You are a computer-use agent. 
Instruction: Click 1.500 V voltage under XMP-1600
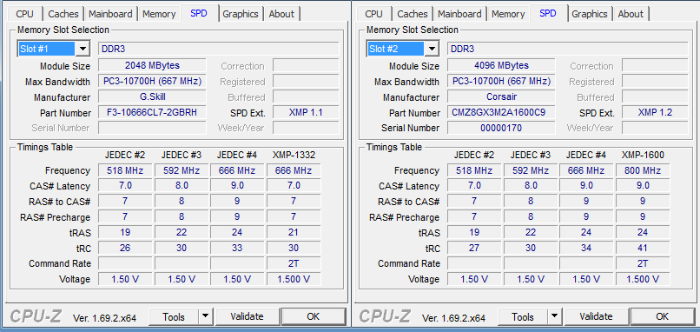click(643, 279)
